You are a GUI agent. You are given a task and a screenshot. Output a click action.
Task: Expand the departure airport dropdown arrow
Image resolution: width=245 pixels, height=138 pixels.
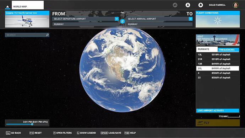117,19
